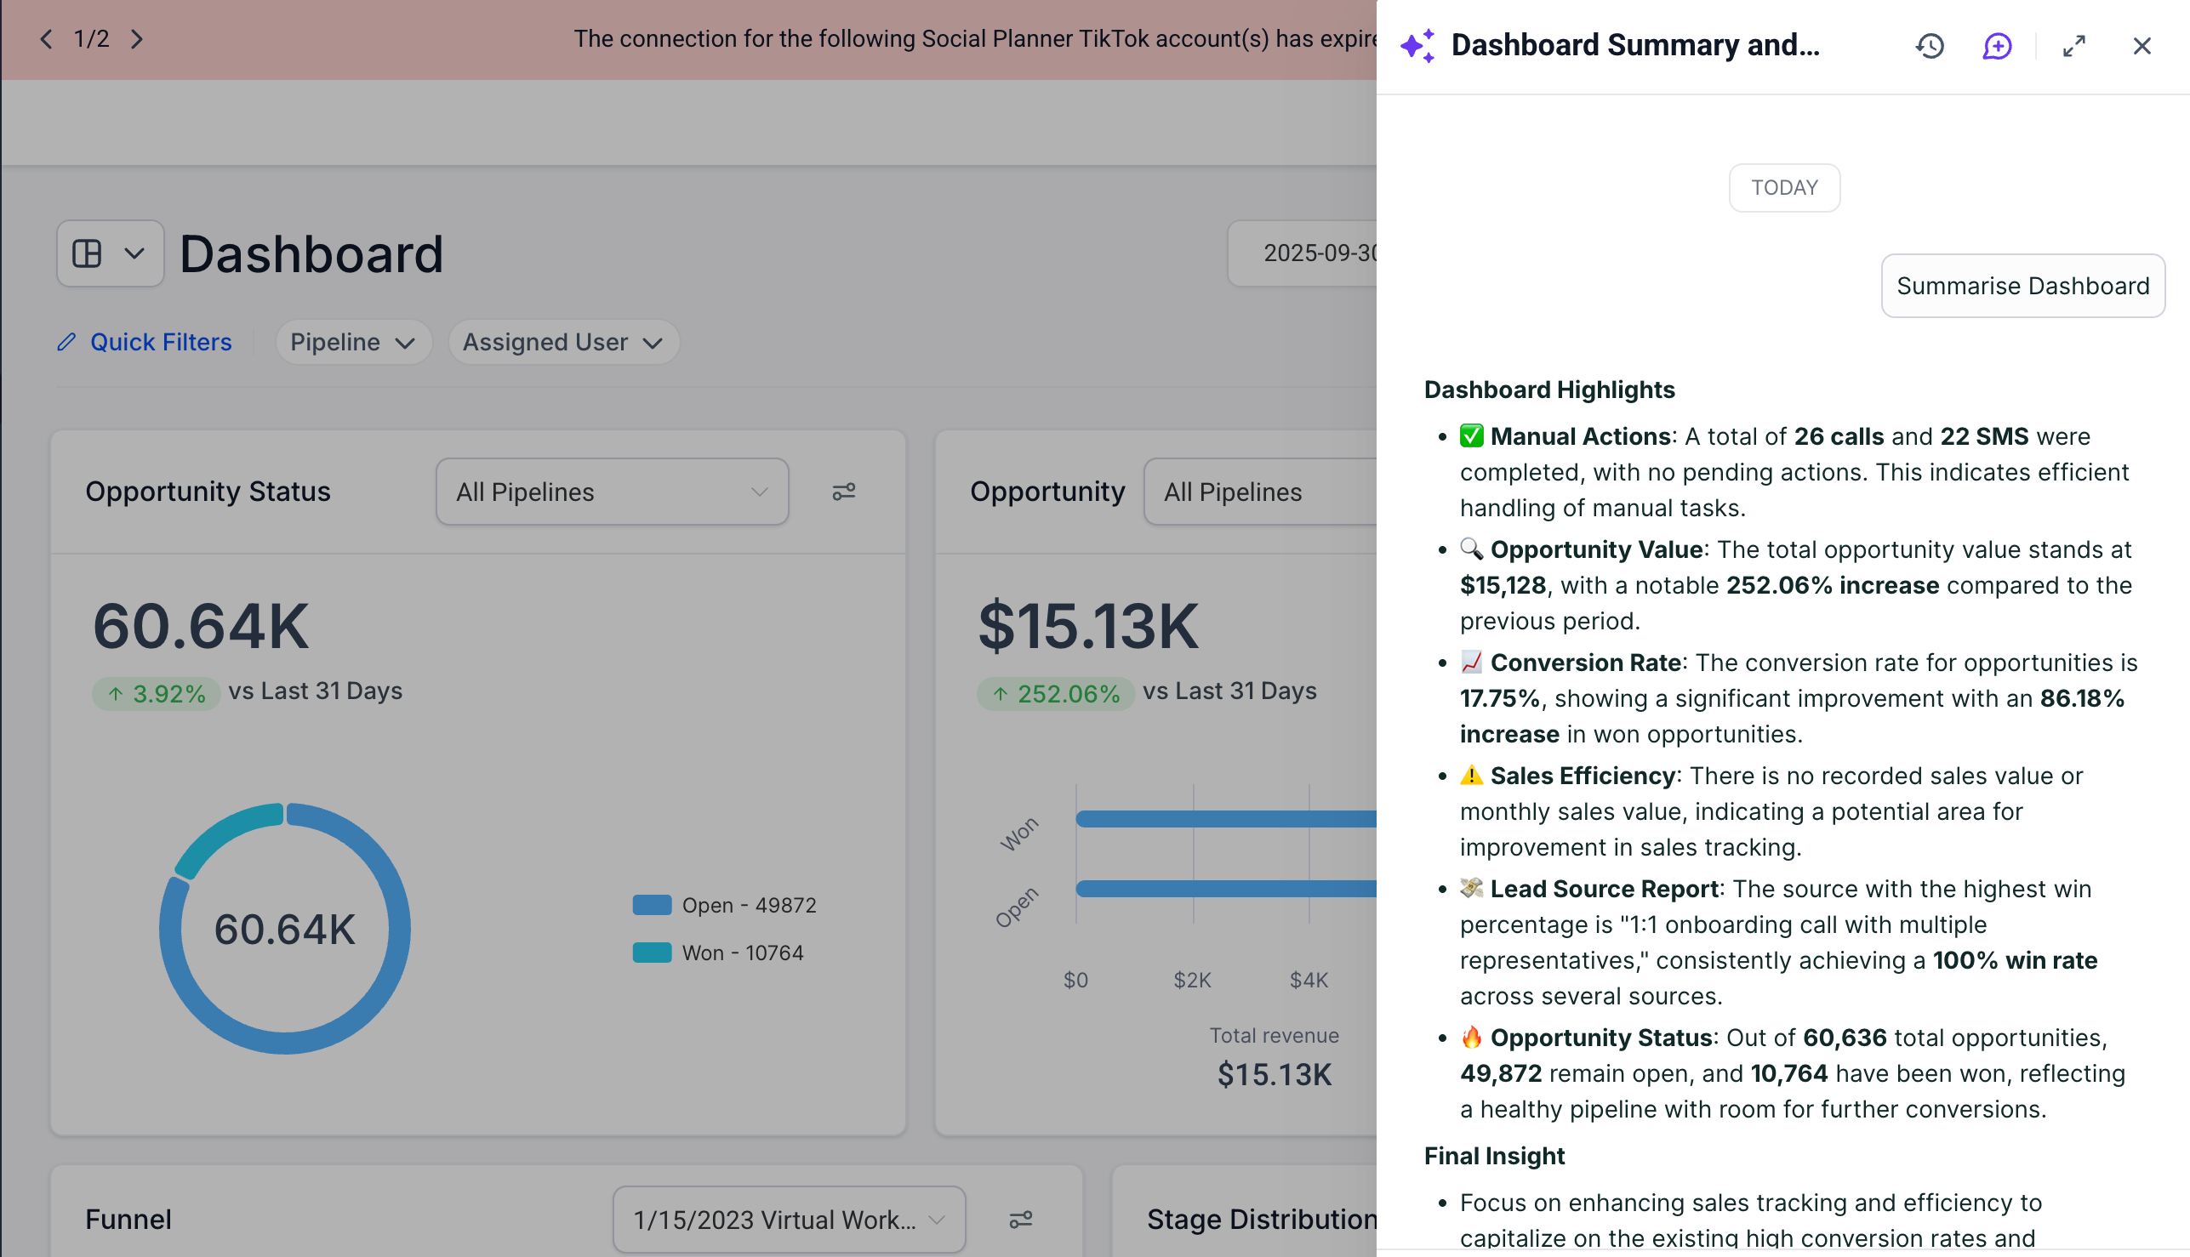Click the AI sparkle icon beside the panel title
Image resolution: width=2190 pixels, height=1257 pixels.
[1417, 44]
